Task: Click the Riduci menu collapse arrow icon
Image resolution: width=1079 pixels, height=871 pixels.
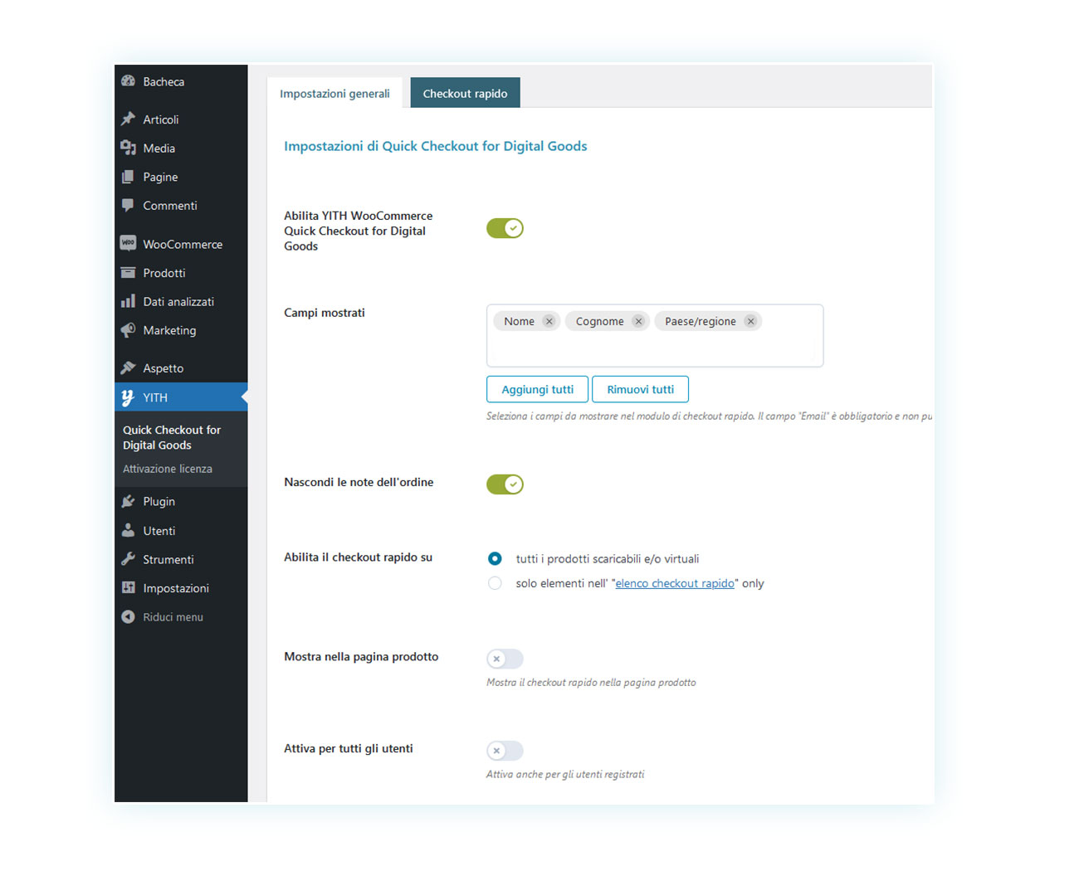Action: (x=128, y=616)
